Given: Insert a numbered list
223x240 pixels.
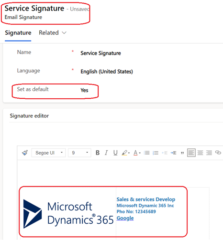Looking at the screenshot, I should pos(156,153).
